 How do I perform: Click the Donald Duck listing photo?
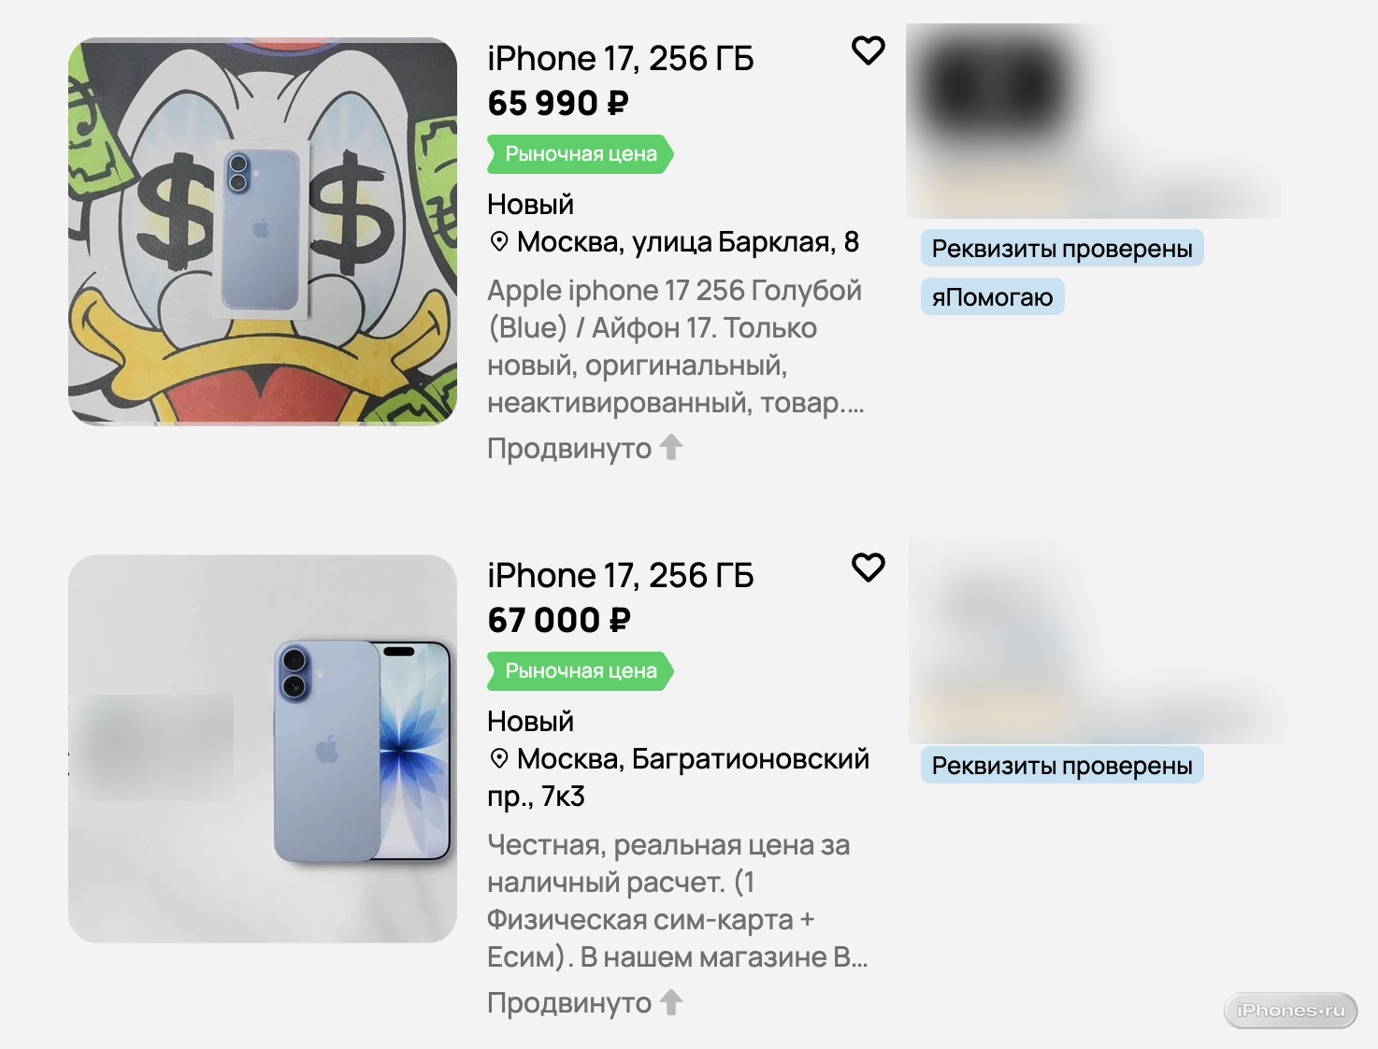[263, 232]
